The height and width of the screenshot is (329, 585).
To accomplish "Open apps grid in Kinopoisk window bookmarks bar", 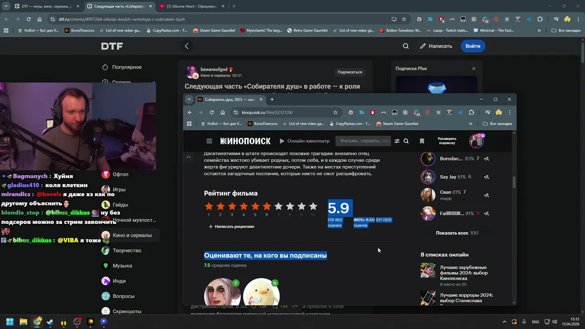I will click(x=189, y=123).
